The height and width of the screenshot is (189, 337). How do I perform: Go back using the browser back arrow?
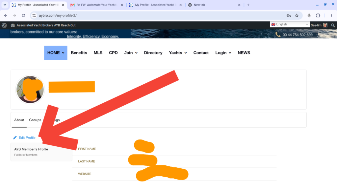[6, 15]
